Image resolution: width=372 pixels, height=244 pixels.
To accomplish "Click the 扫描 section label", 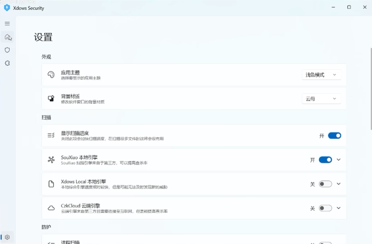I will point(46,117).
